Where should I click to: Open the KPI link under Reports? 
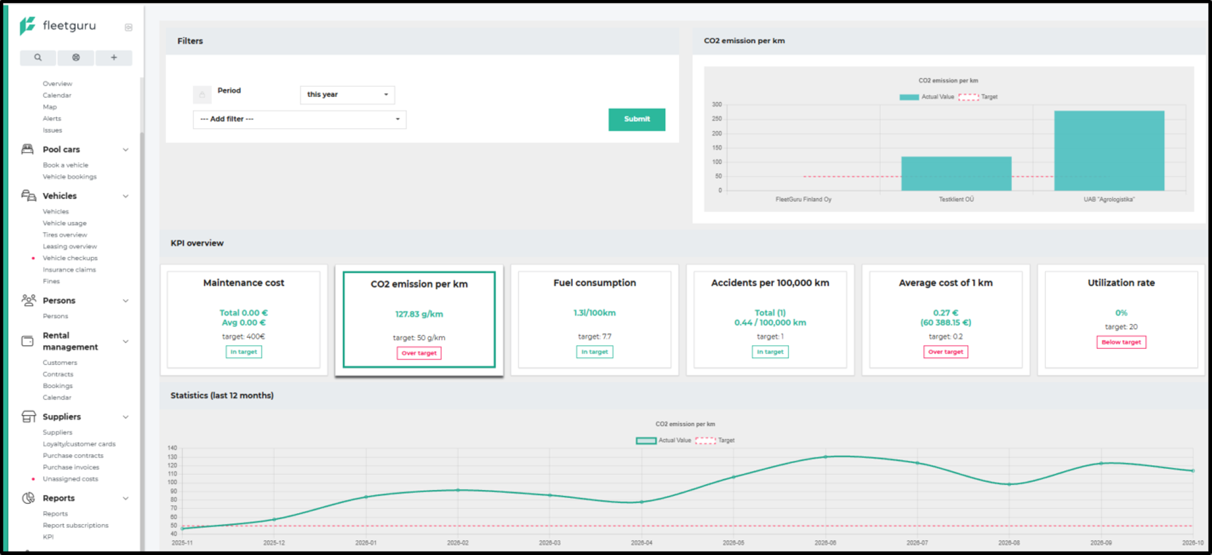point(48,537)
